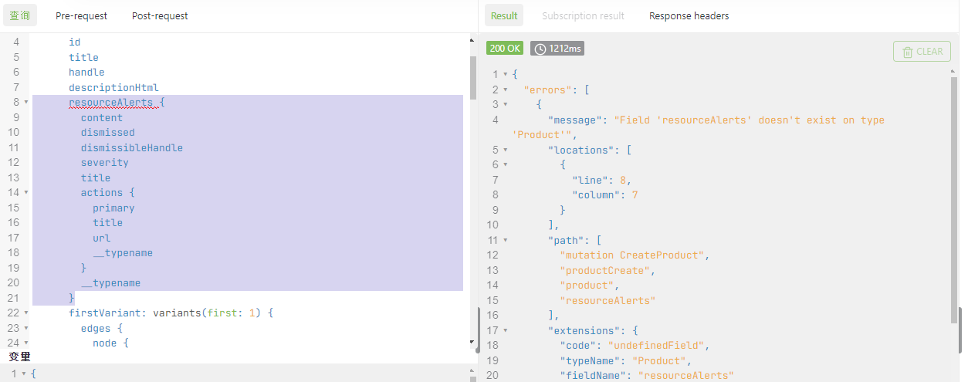The width and height of the screenshot is (968, 382).
Task: Fold the edges block at line 23
Action: click(26, 328)
